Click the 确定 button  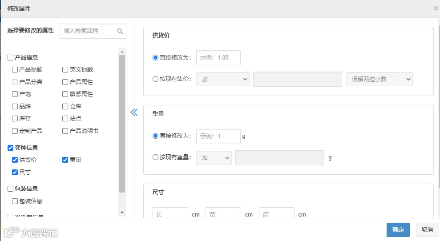coord(398,229)
